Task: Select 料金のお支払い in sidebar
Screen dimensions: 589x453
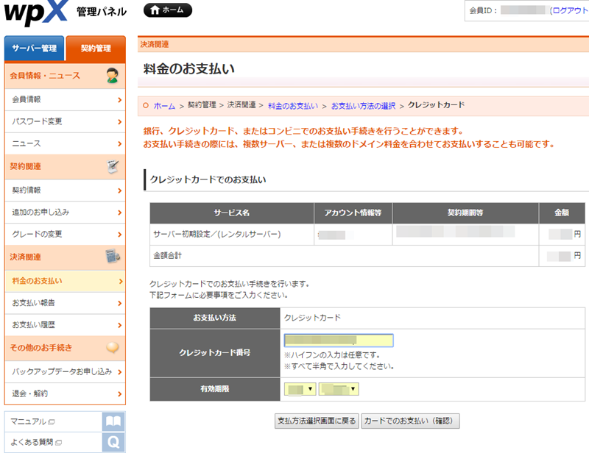Action: (65, 281)
